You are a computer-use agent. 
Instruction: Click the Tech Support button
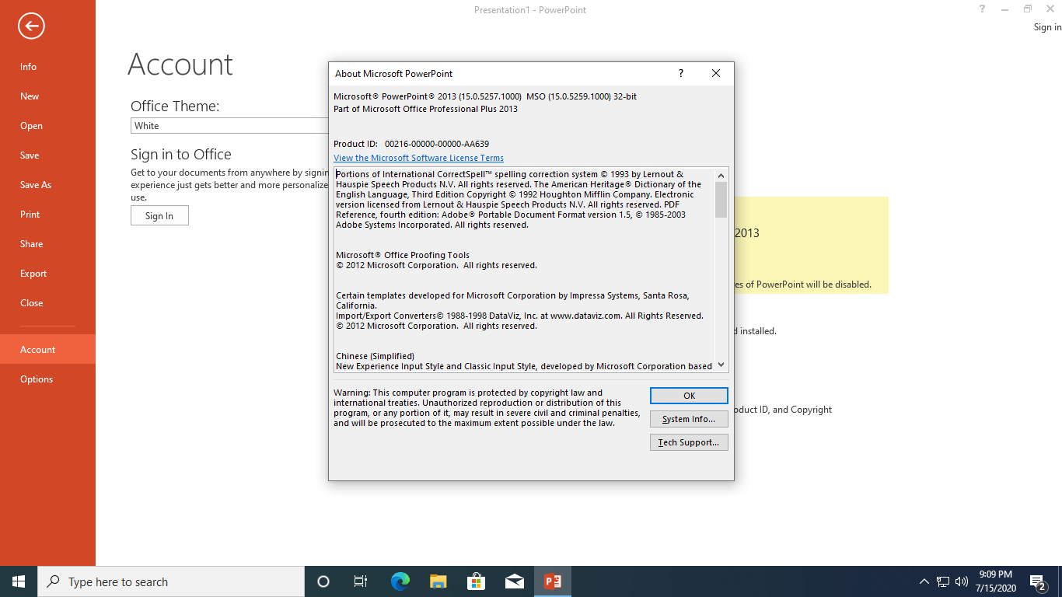coord(689,442)
